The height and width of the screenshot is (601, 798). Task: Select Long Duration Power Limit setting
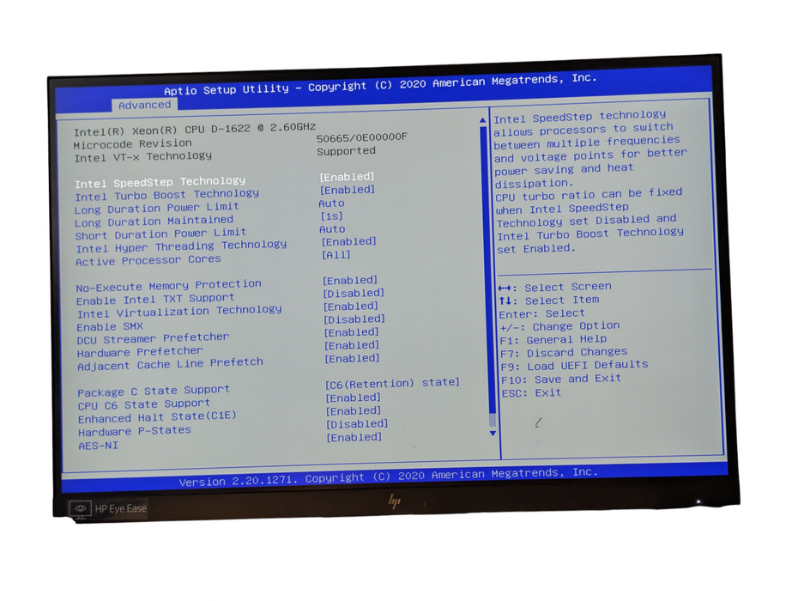tap(157, 208)
